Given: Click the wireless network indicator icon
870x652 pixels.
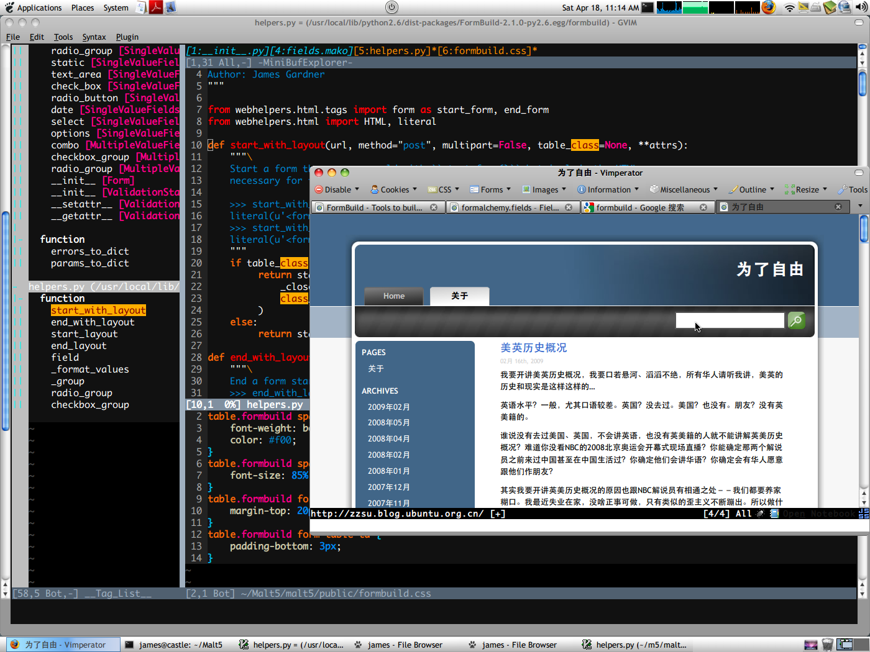Looking at the screenshot, I should (789, 7).
